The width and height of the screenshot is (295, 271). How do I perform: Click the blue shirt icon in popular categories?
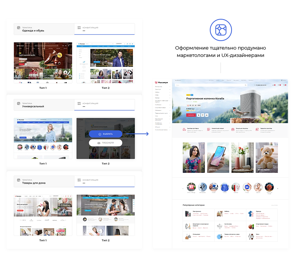click(251, 214)
